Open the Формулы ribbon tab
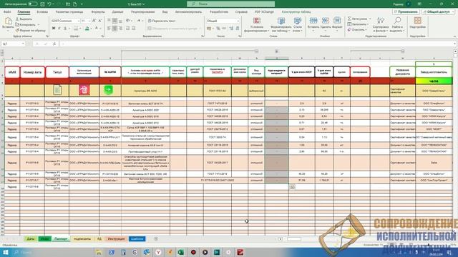 tap(98, 12)
